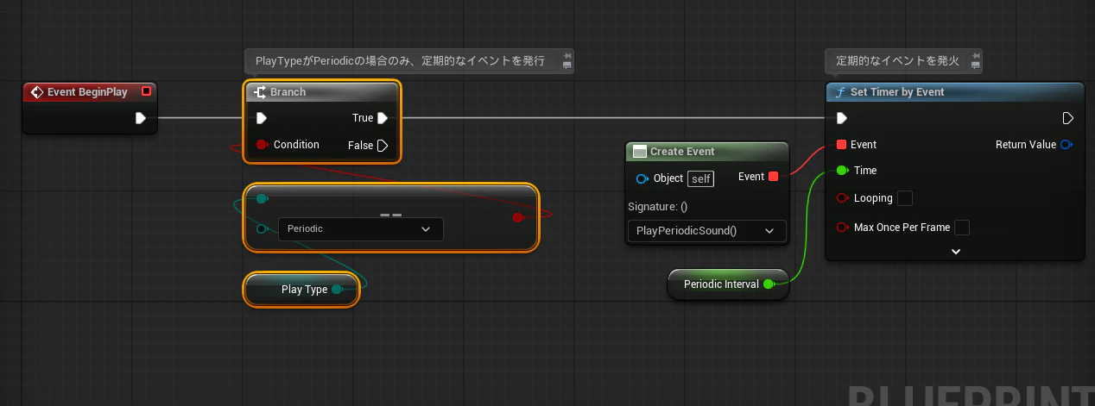The width and height of the screenshot is (1095, 406).
Task: Click the green Time input pin
Action: (842, 171)
